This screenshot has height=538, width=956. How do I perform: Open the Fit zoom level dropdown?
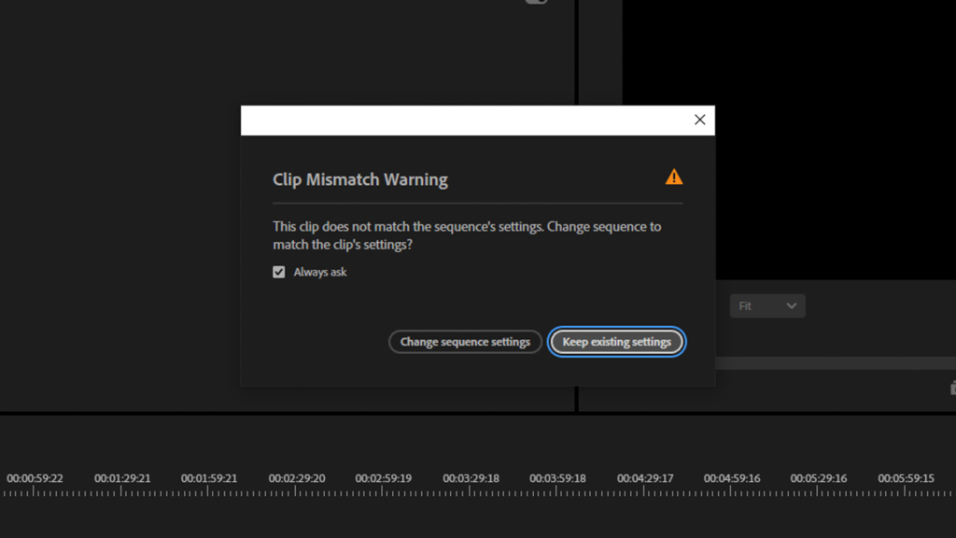click(767, 305)
